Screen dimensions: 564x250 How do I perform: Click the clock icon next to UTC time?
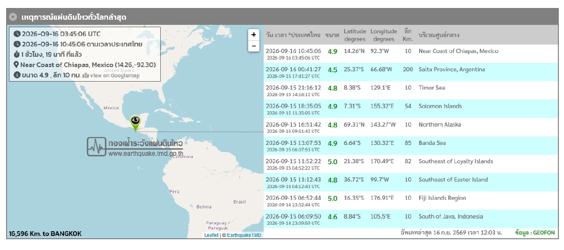[17, 34]
